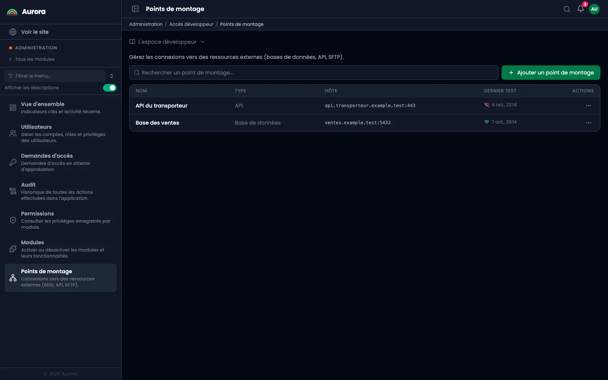Click the connected wifi icon for Base des ventes
The image size is (608, 380).
(x=487, y=122)
